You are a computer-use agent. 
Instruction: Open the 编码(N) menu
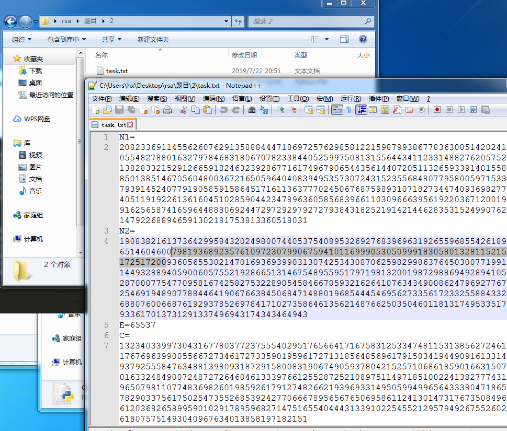[x=213, y=99]
